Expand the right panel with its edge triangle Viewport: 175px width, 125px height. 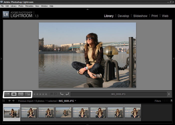174,58
